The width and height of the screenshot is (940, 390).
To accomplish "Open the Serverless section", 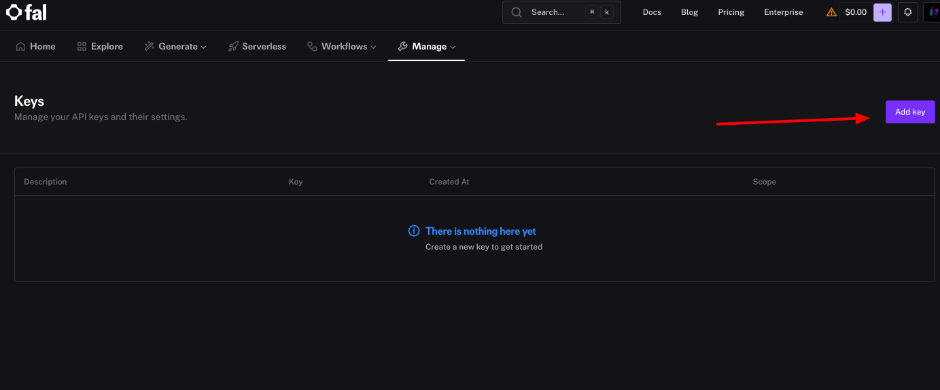I will 257,46.
